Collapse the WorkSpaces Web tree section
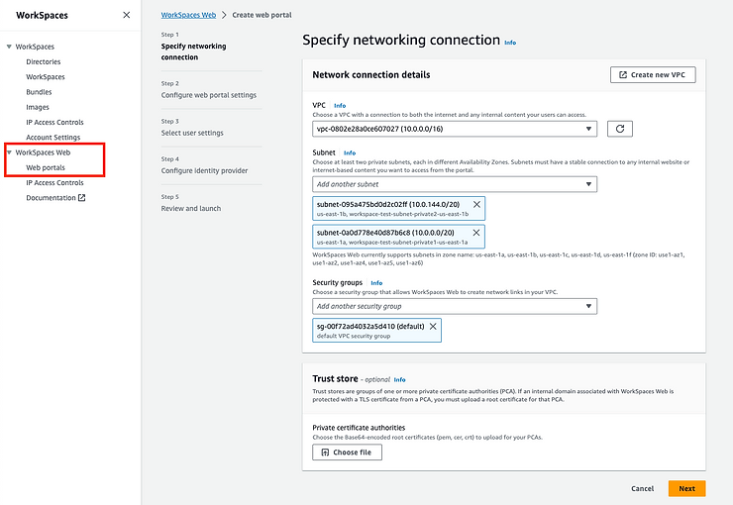The image size is (733, 505). pyautogui.click(x=9, y=152)
